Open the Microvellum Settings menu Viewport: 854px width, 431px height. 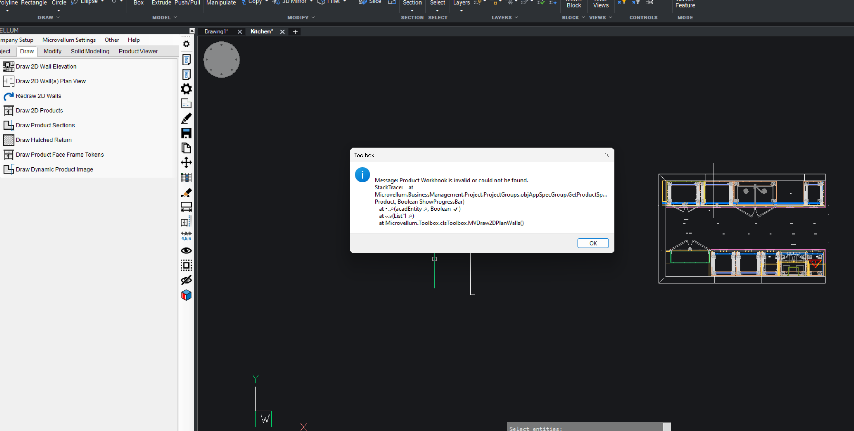click(x=69, y=40)
